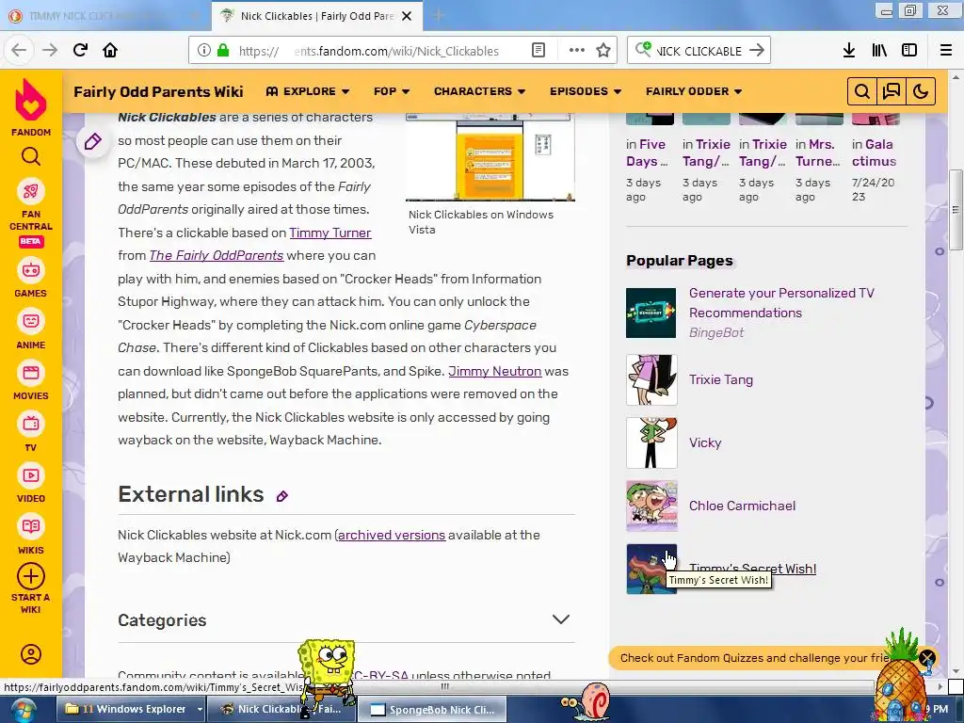Screen dimensions: 964x723
Task: Toggle the browser sidebar view
Action: [x=909, y=51]
